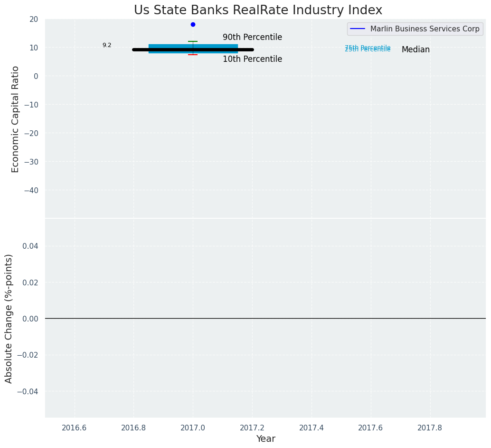Select the 10th Percentile annotation

pos(252,59)
